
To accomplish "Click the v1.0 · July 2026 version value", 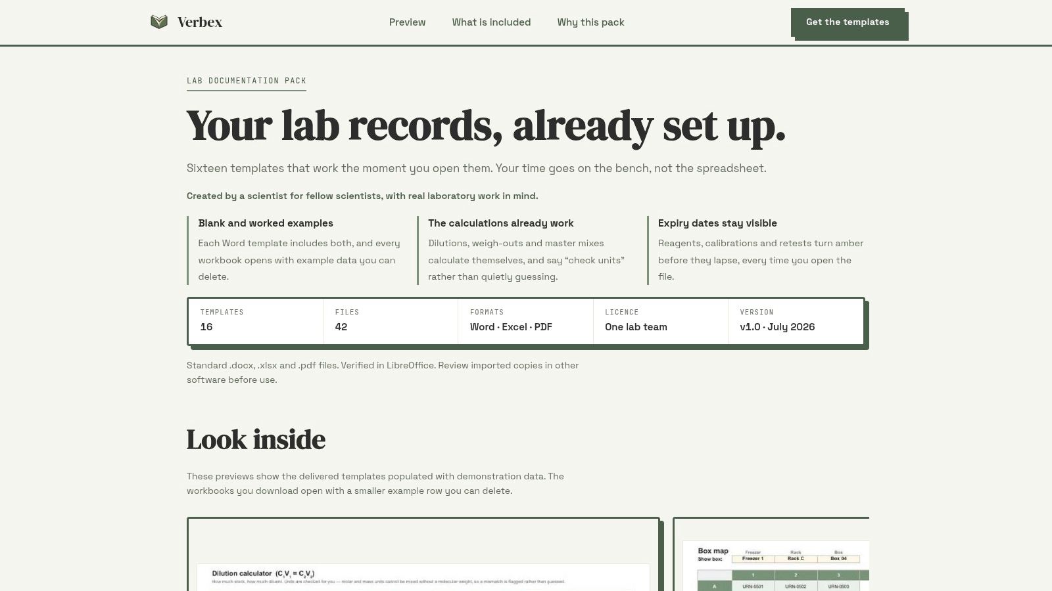I will (x=777, y=327).
